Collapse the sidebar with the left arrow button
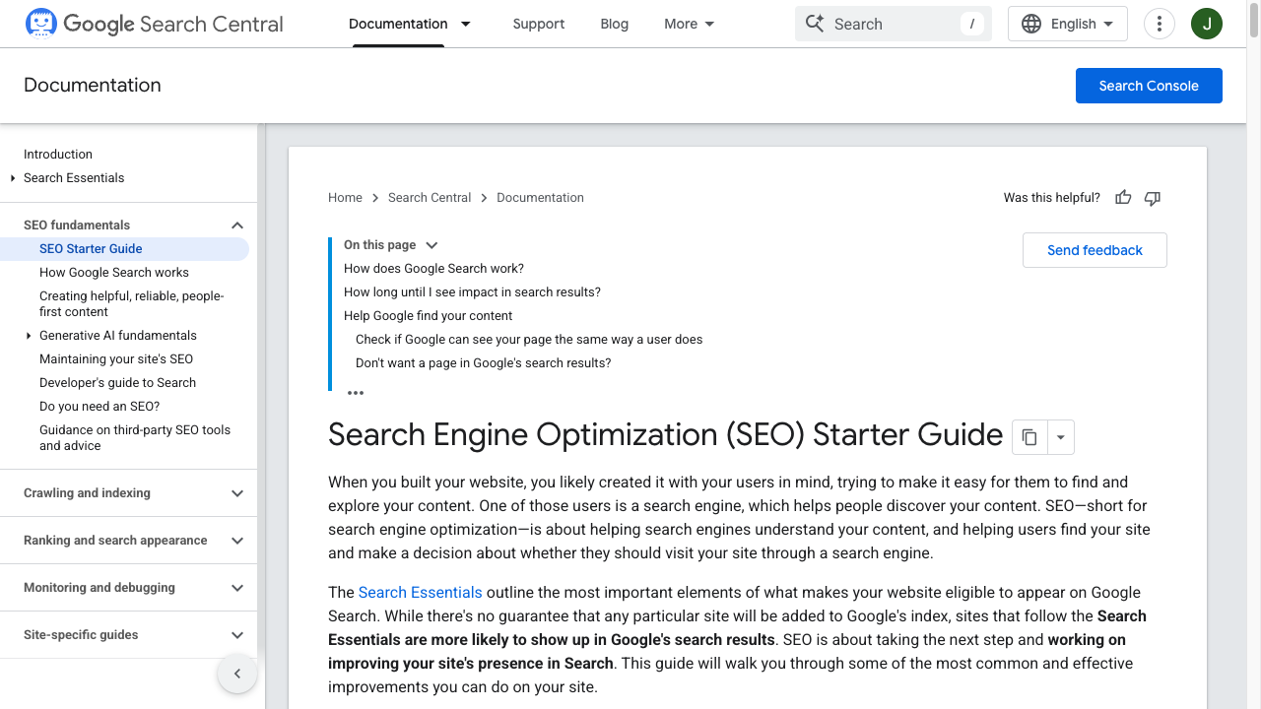 [237, 674]
